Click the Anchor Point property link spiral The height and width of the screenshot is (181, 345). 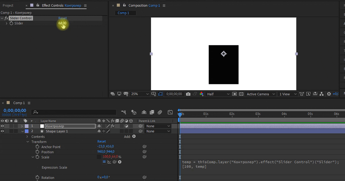[x=144, y=147]
